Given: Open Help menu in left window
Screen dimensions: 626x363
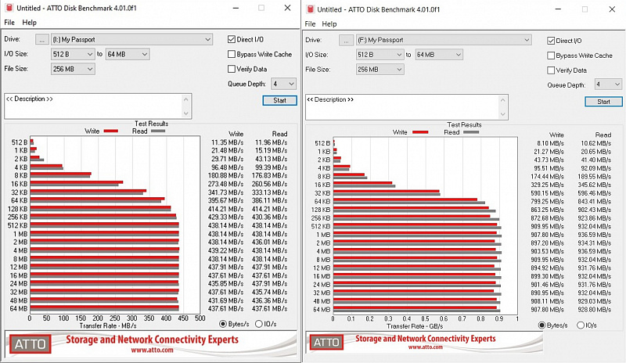Looking at the screenshot, I should point(29,23).
